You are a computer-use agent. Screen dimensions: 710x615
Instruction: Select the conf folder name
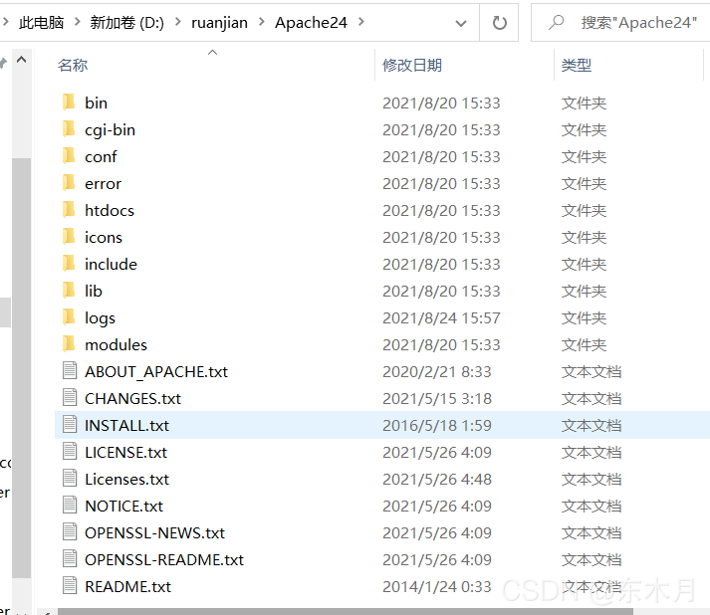(101, 156)
